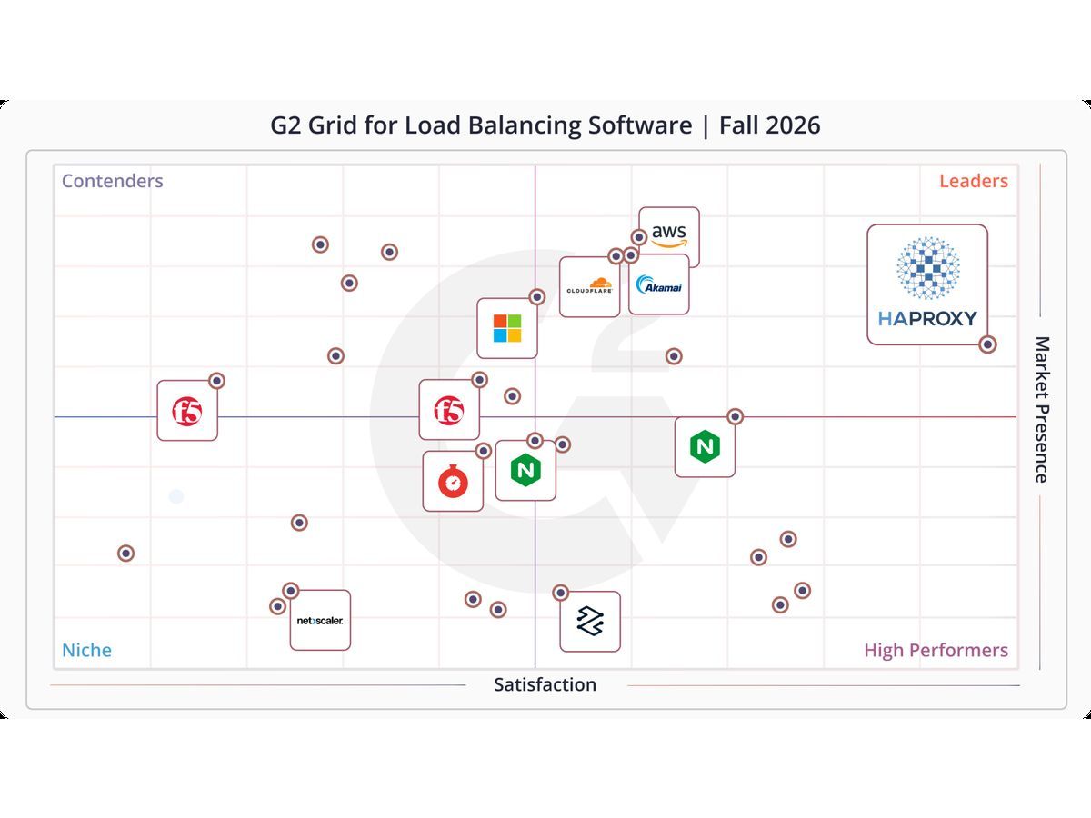Open the Cloudflare logo card
This screenshot has height=818, width=1091.
point(590,287)
